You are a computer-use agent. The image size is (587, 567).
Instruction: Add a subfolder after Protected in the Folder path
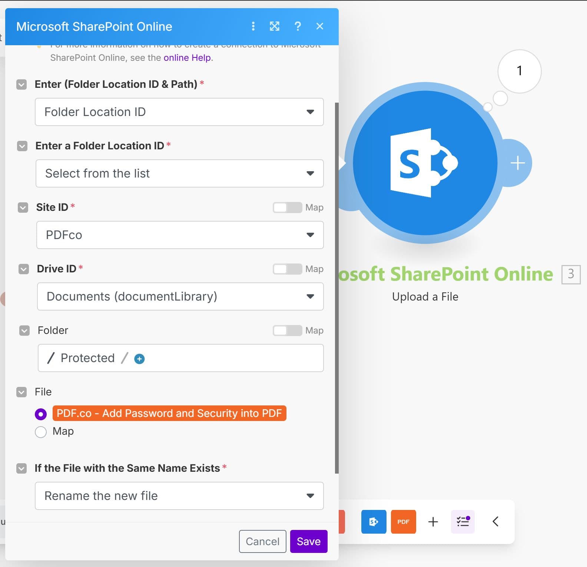pyautogui.click(x=139, y=359)
